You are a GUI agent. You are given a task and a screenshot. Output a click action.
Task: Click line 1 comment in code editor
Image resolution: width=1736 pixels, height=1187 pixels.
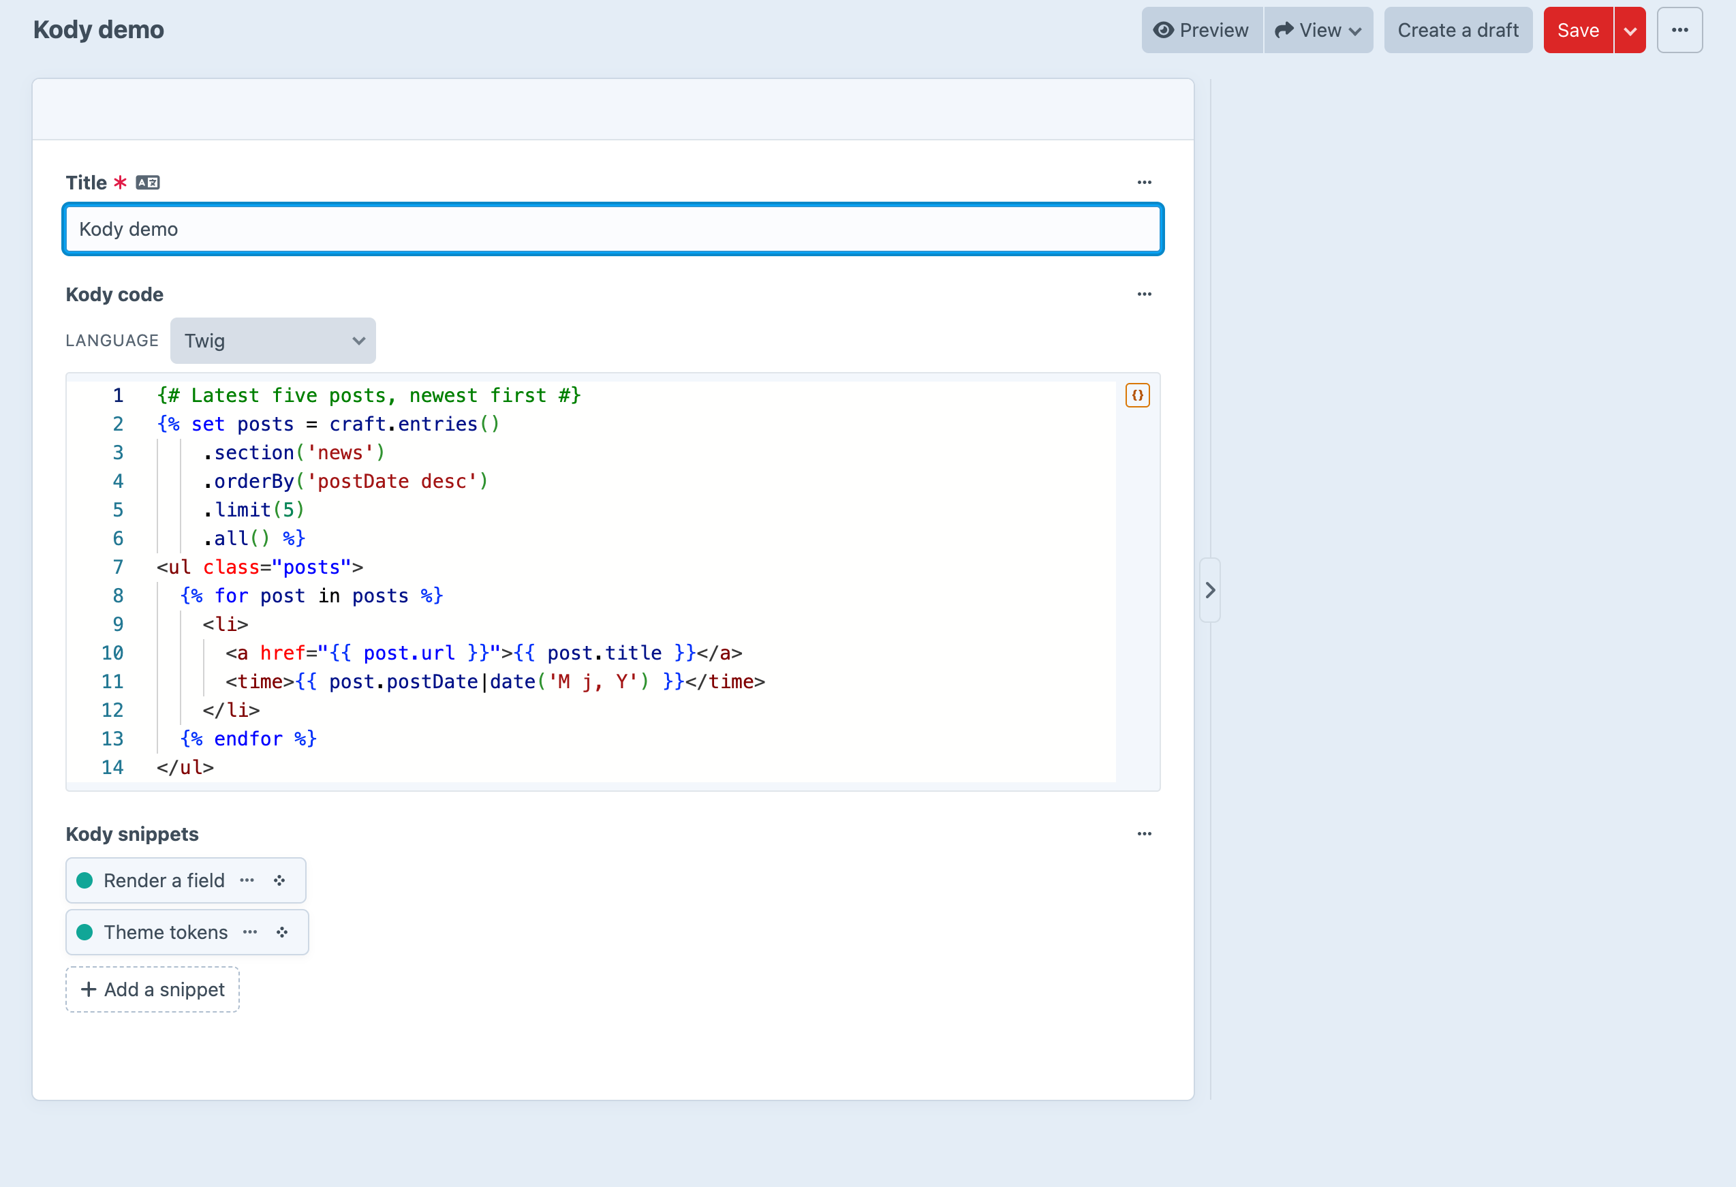pos(369,395)
